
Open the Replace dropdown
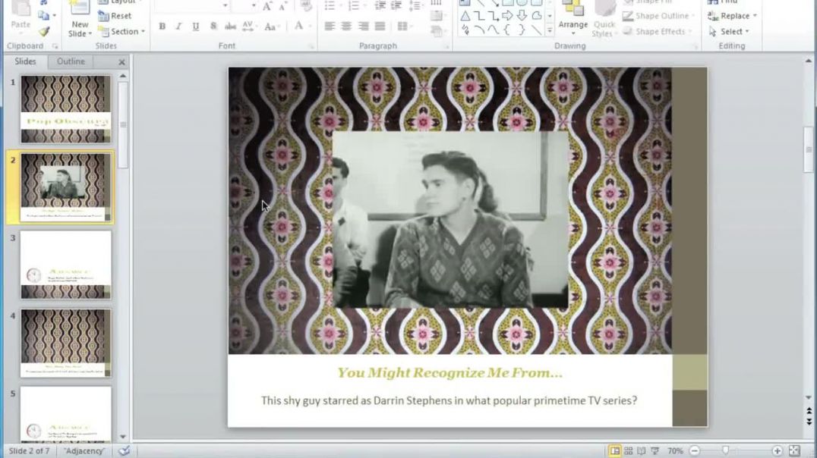pos(733,16)
